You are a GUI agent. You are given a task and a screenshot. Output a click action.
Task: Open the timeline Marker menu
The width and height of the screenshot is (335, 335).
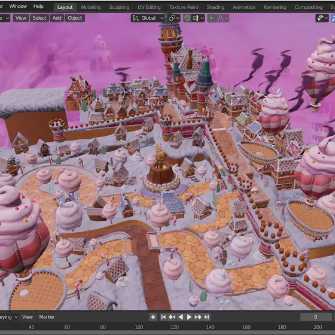point(47,317)
